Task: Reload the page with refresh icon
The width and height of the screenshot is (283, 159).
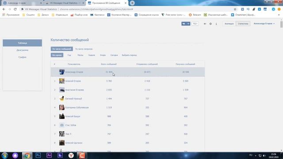Action: click(x=15, y=9)
